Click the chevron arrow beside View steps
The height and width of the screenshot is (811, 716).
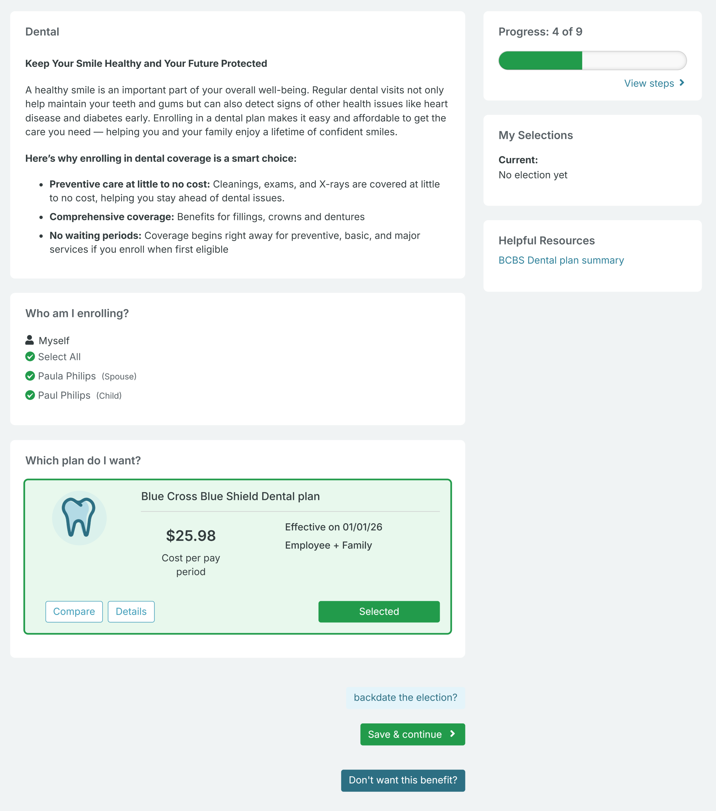point(682,82)
